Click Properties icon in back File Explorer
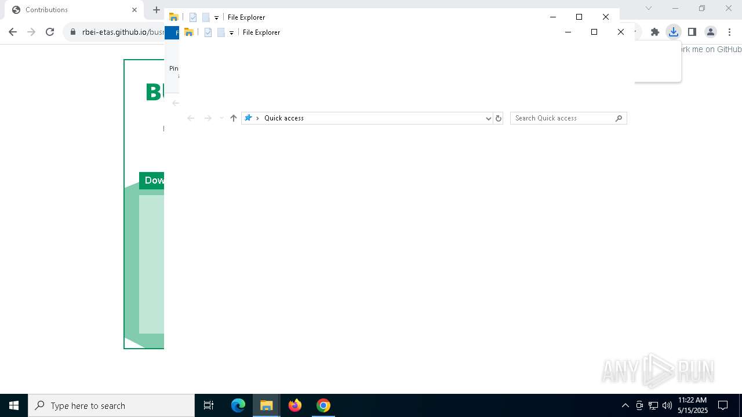The image size is (742, 417). pos(193,17)
